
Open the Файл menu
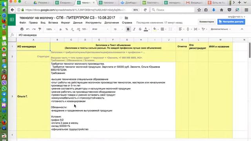[23, 23]
